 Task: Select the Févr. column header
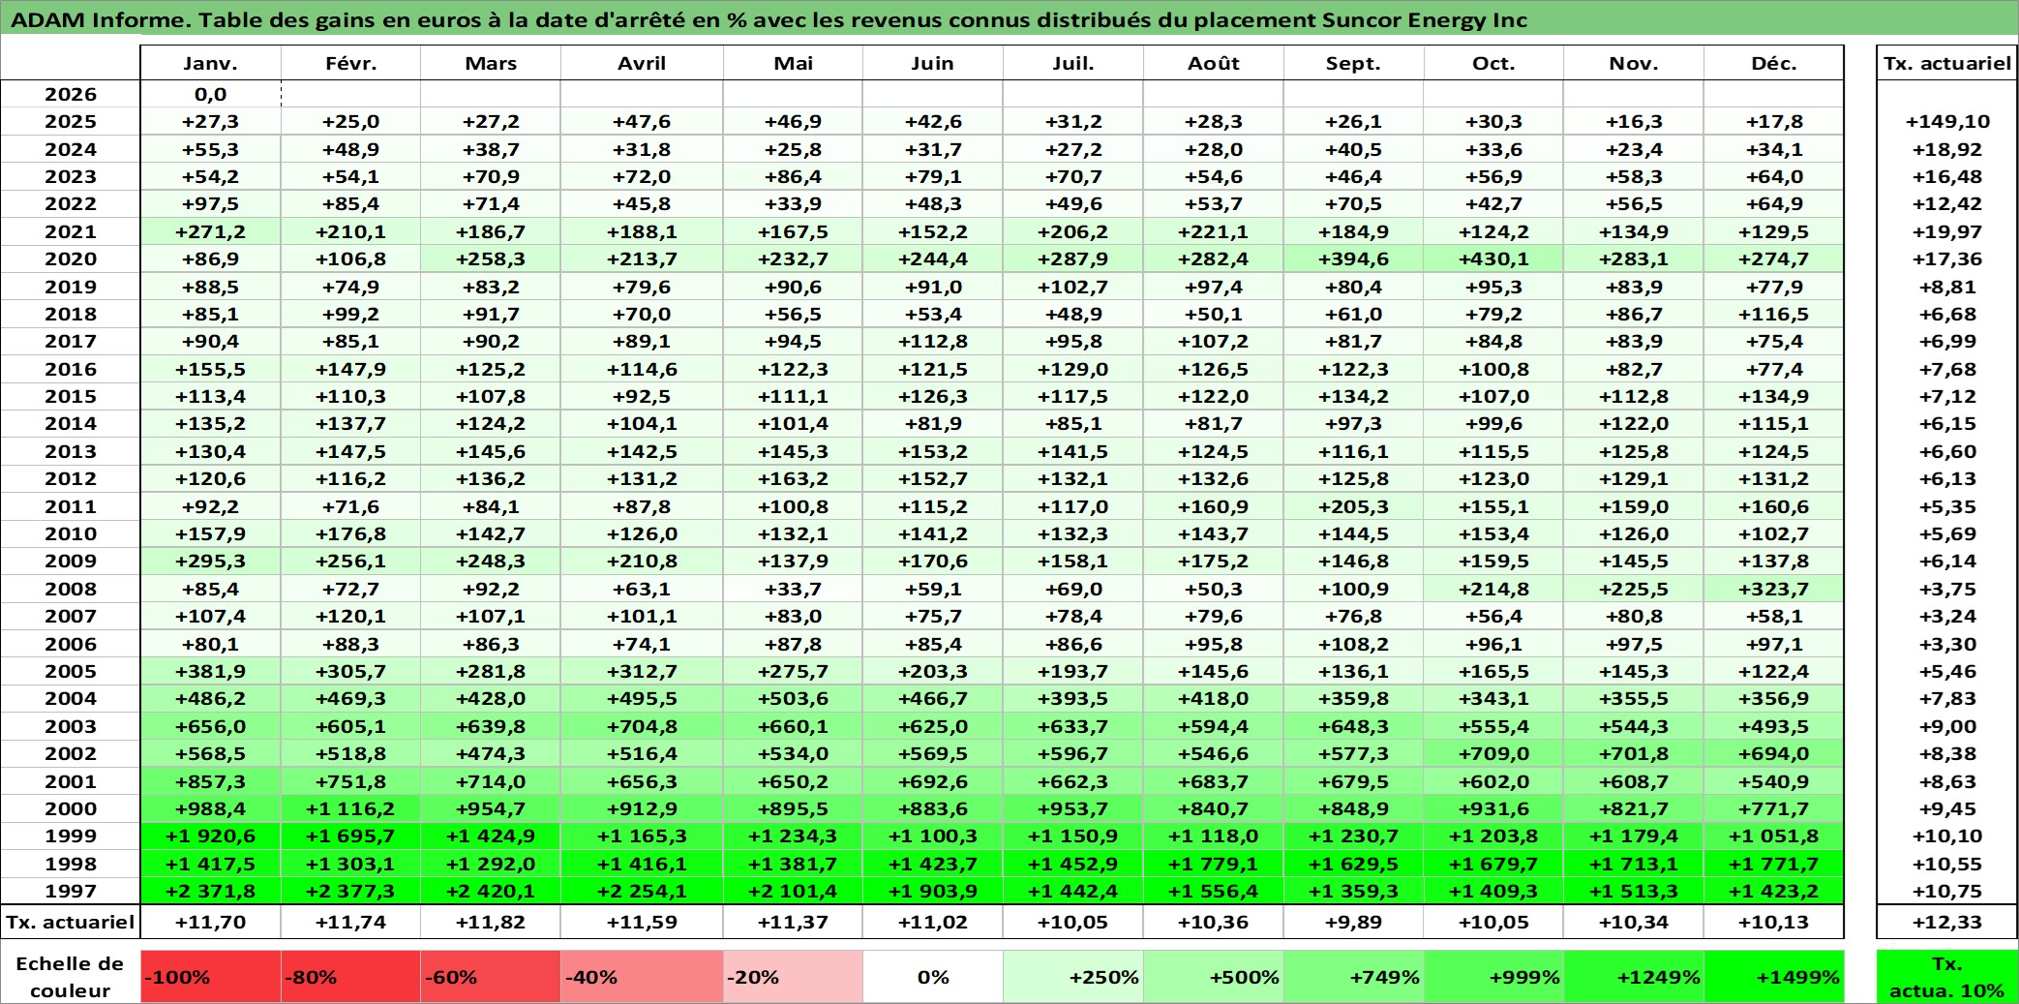coord(350,63)
